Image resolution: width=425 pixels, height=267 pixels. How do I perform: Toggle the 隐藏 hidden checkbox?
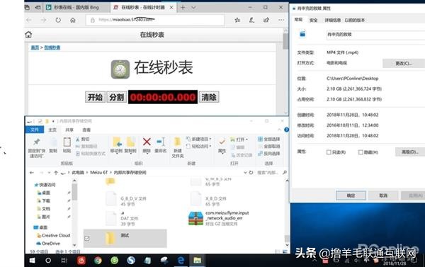point(361,152)
